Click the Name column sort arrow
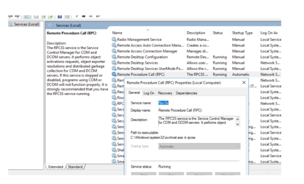 pyautogui.click(x=148, y=30)
